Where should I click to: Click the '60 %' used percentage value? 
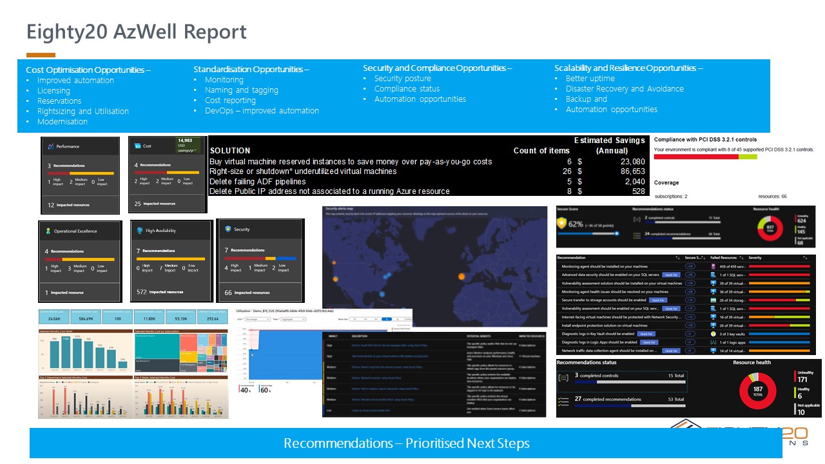tap(266, 390)
